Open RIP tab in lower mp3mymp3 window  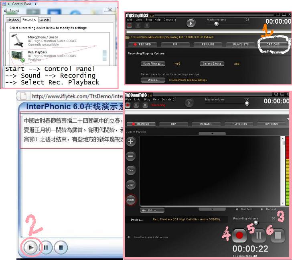click(x=173, y=124)
